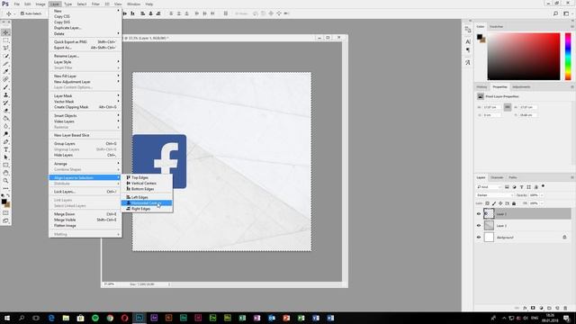Viewport: 576px width, 324px height.
Task: Swap foreground and background colors
Action: coord(8,196)
